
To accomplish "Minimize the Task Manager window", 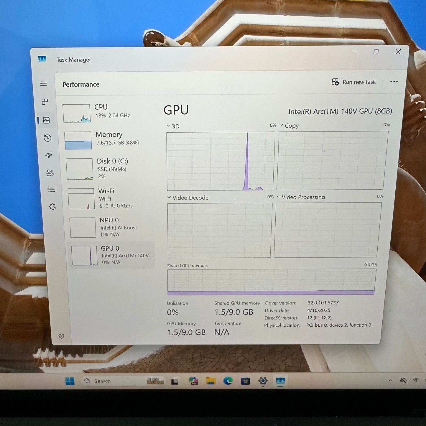I will tap(354, 52).
